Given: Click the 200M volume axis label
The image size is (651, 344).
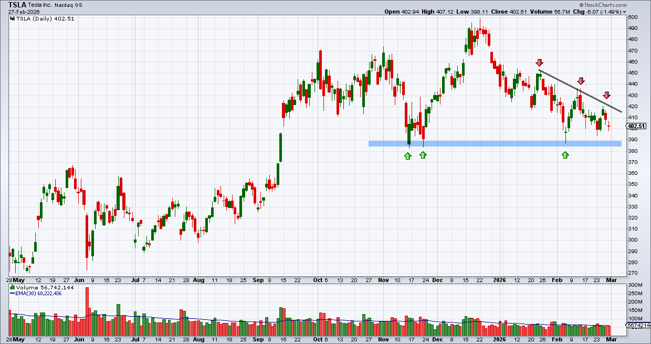Looking at the screenshot, I should pos(635,302).
